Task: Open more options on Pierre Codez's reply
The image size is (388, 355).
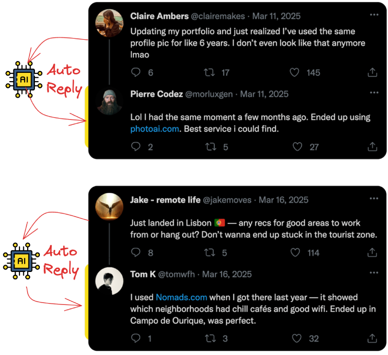Action: [x=374, y=93]
